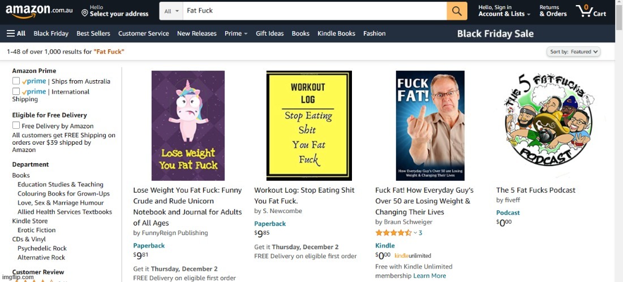
Task: Click the location pin address selector
Action: pos(115,11)
